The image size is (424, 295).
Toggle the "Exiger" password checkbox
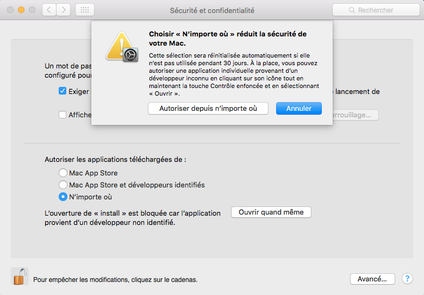pos(63,91)
